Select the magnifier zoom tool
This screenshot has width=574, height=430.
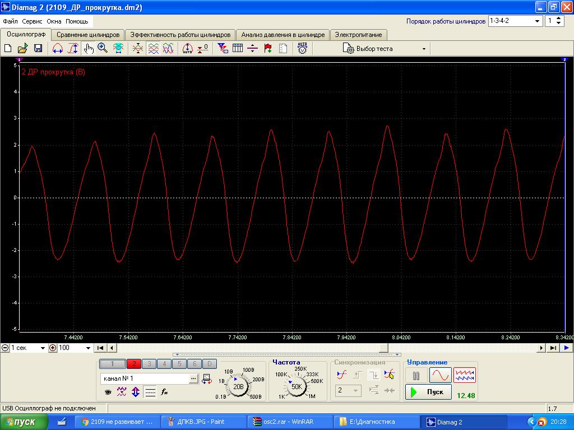[103, 49]
